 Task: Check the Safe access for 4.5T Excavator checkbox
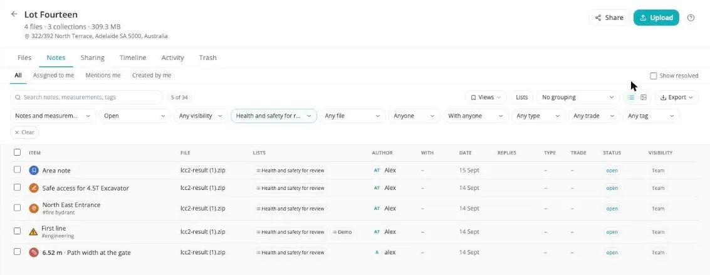coord(17,187)
